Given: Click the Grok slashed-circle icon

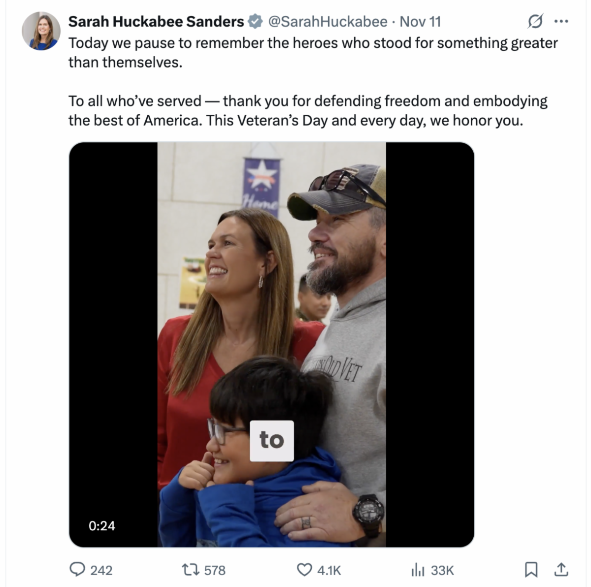Looking at the screenshot, I should 535,22.
